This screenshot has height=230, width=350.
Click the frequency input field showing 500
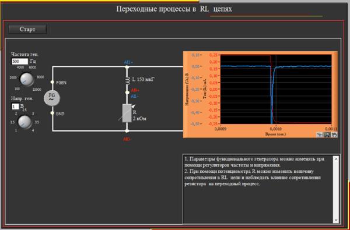20,61
